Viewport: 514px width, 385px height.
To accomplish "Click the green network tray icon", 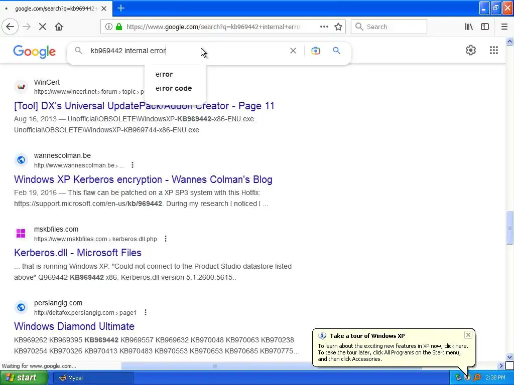I will [x=458, y=378].
